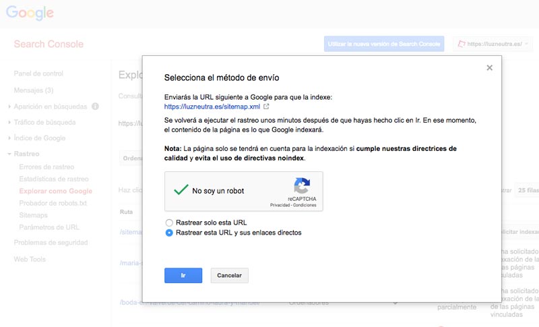Open the reCAPTCHA Privacidad link

280,205
